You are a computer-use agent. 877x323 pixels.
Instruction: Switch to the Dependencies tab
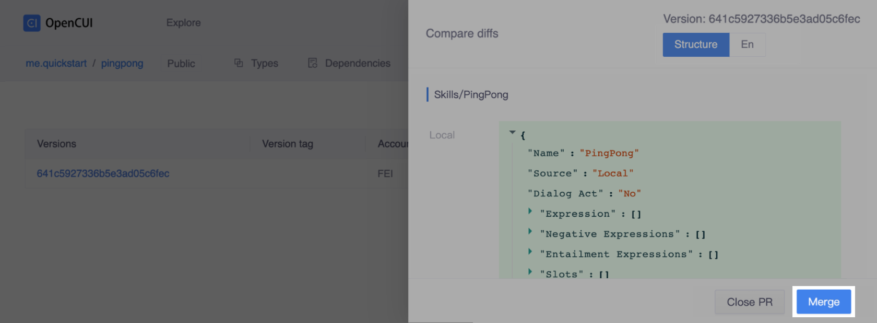pos(358,64)
